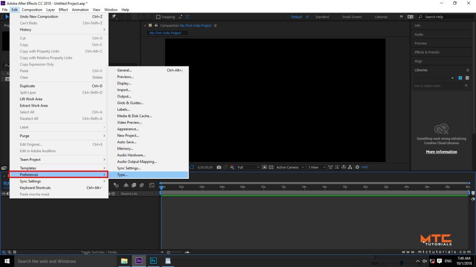Click the fast previews icon in viewer
This screenshot has width=476, height=267.
337,167
